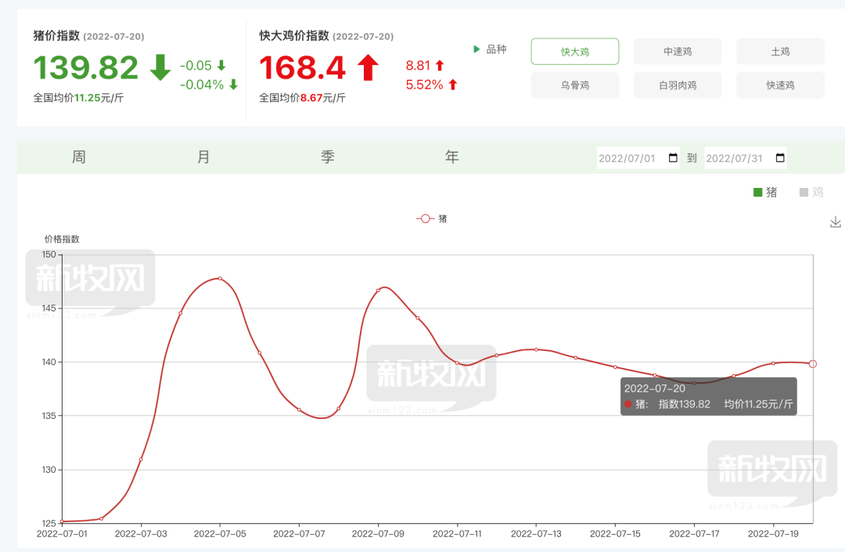Image resolution: width=845 pixels, height=552 pixels.
Task: Select the 中速鸡 variety button
Action: click(x=678, y=52)
